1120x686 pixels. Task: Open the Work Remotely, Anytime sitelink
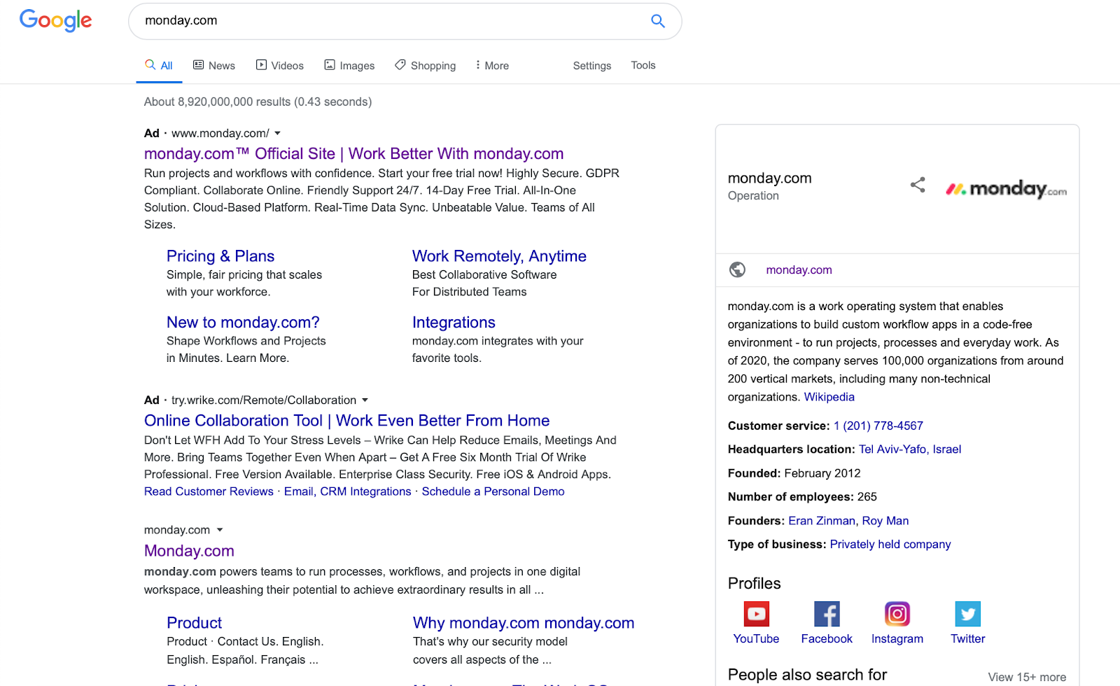click(x=499, y=256)
